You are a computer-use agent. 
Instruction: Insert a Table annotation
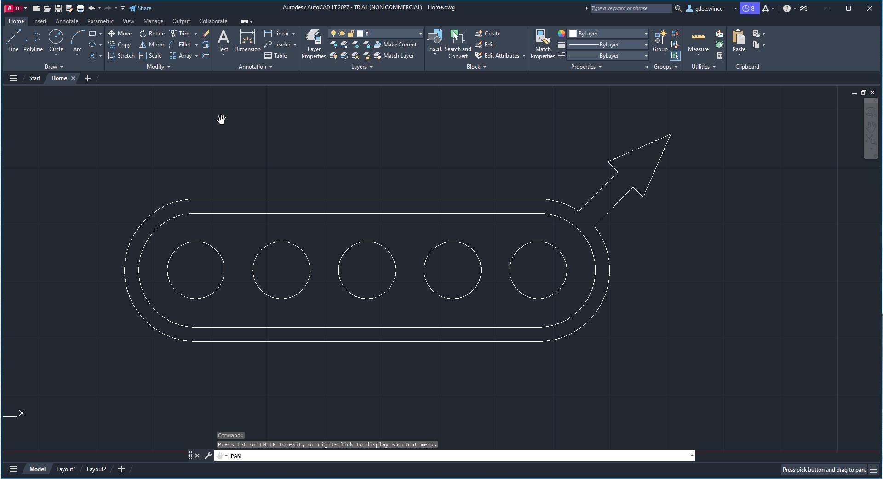pos(275,56)
